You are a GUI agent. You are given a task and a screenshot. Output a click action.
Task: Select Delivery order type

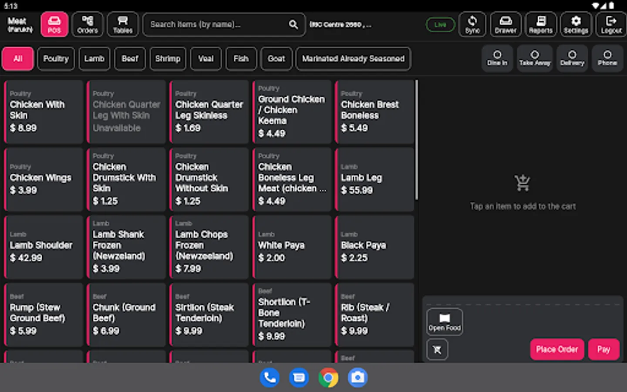click(x=572, y=58)
